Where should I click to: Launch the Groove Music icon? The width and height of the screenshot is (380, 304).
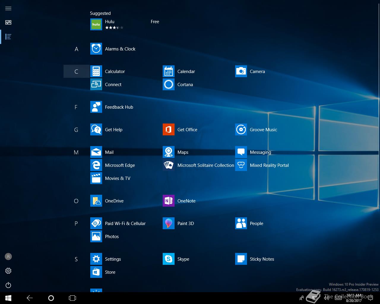tap(241, 129)
